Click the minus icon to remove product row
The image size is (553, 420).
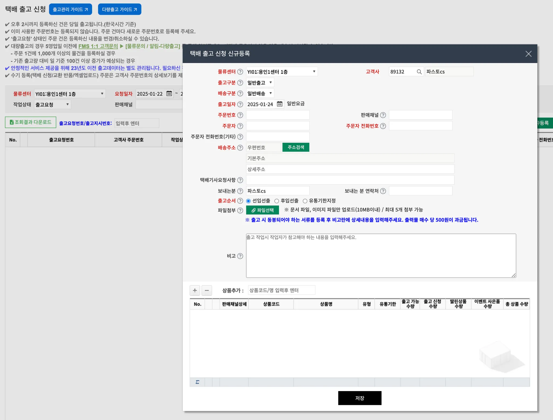[207, 290]
